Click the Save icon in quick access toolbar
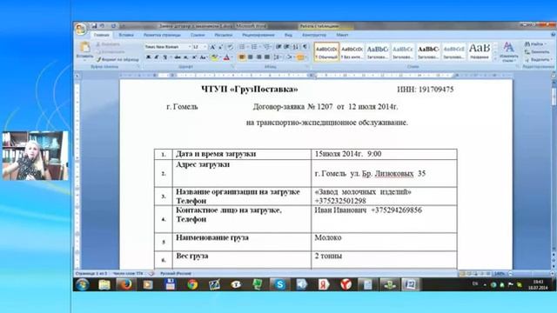The image size is (557, 313). (x=94, y=26)
